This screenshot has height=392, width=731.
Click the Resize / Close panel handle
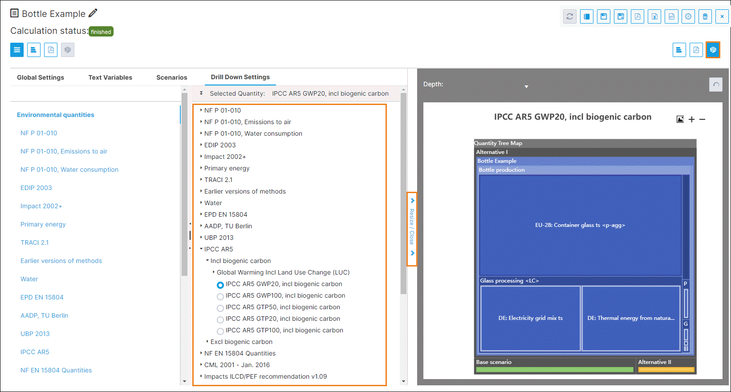412,229
